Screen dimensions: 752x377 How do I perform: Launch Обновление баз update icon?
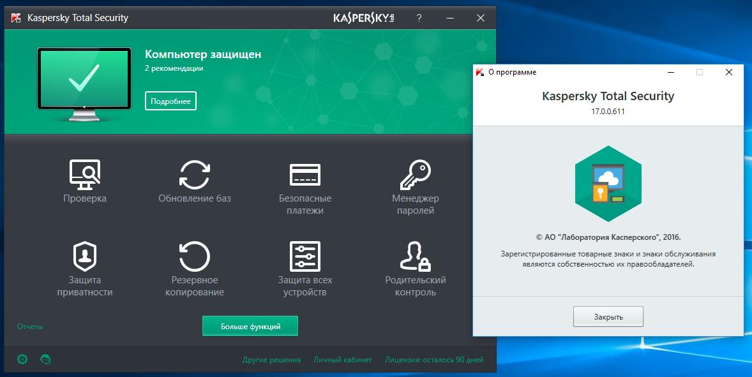[195, 174]
